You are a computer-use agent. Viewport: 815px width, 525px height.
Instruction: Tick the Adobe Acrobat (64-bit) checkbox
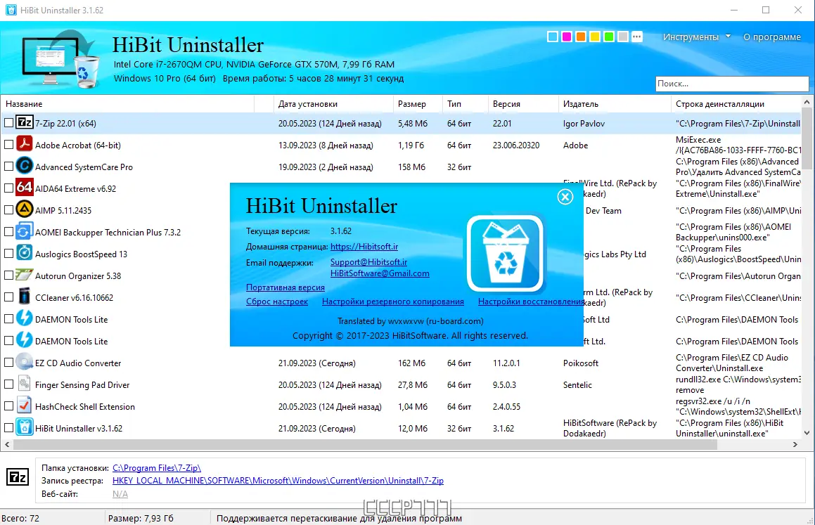pyautogui.click(x=9, y=145)
